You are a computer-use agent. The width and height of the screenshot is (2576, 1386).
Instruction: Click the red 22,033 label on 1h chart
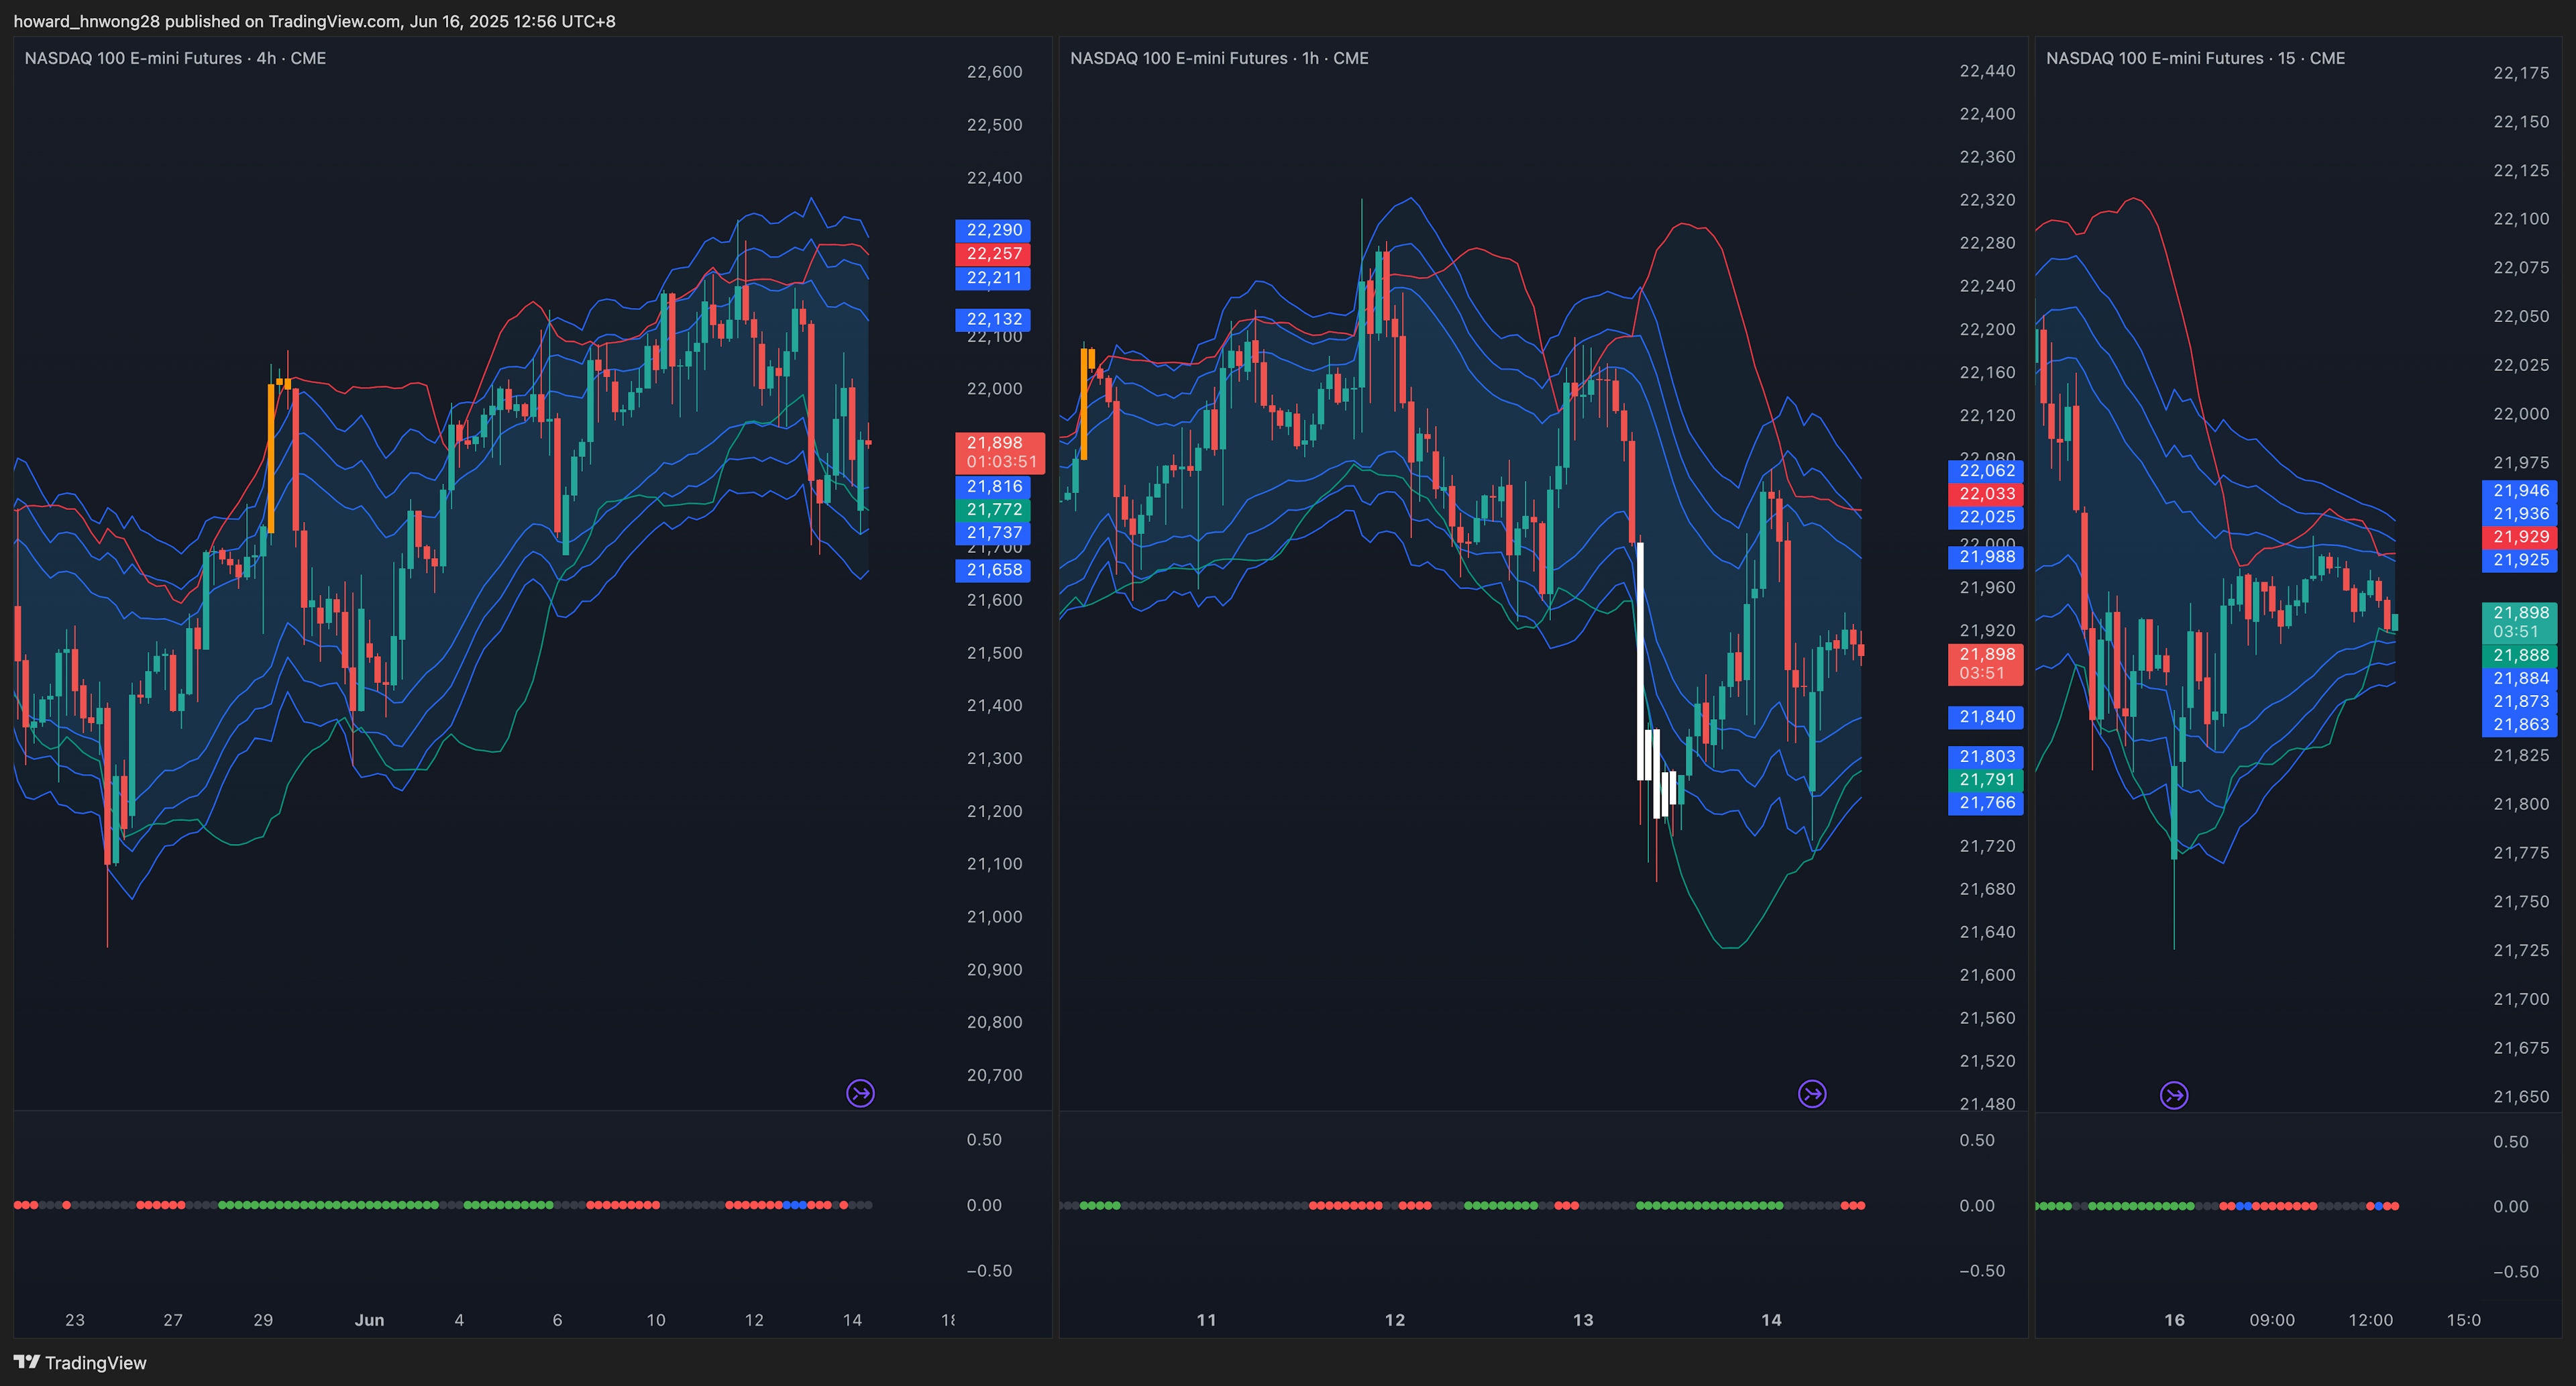(x=1986, y=494)
